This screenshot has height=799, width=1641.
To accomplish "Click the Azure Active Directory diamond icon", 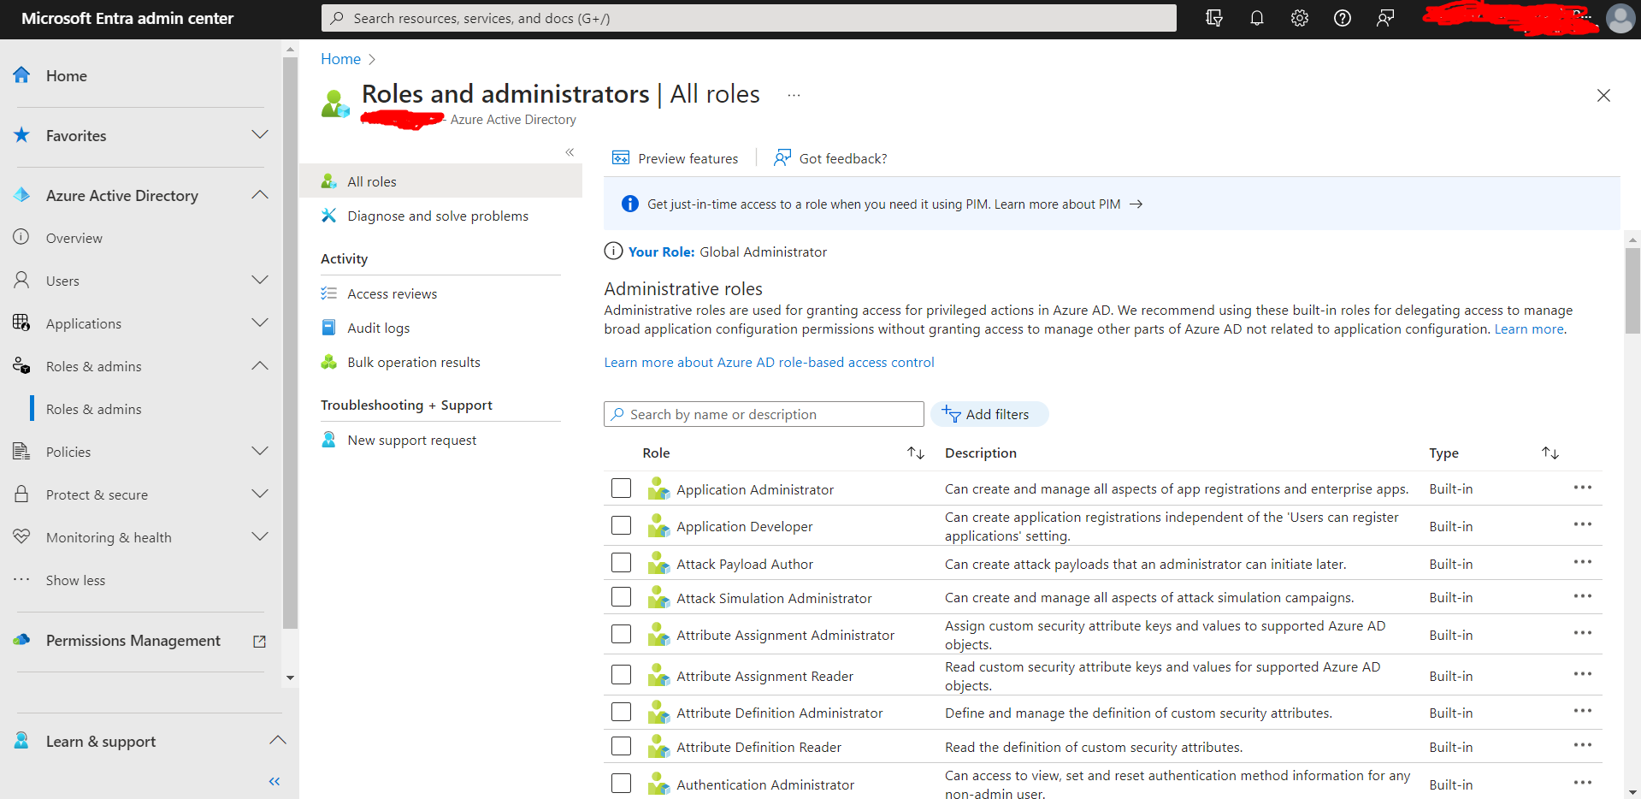I will (22, 195).
